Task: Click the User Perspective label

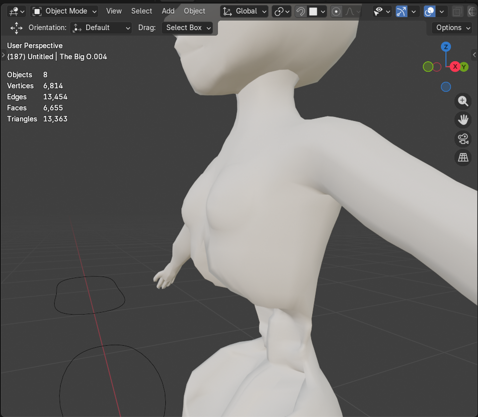Action: tap(35, 46)
